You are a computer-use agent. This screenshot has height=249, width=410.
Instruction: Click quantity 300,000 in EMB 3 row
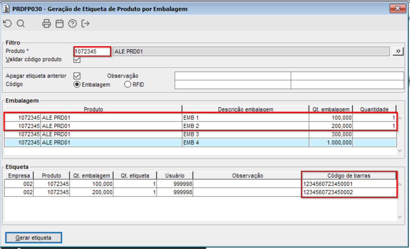331,135
